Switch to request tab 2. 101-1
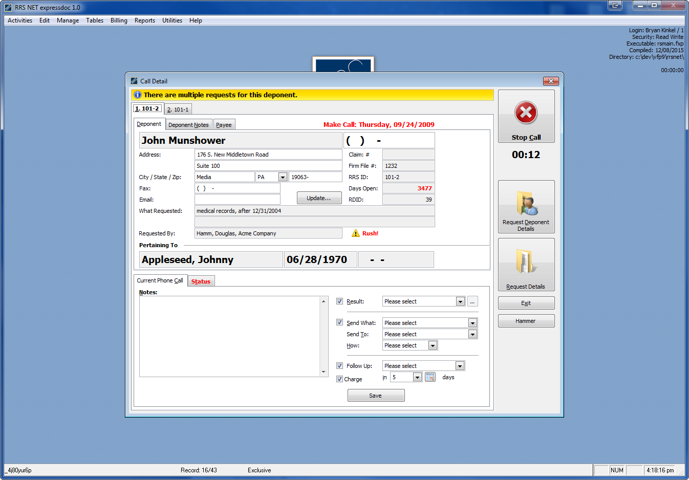 pos(178,110)
